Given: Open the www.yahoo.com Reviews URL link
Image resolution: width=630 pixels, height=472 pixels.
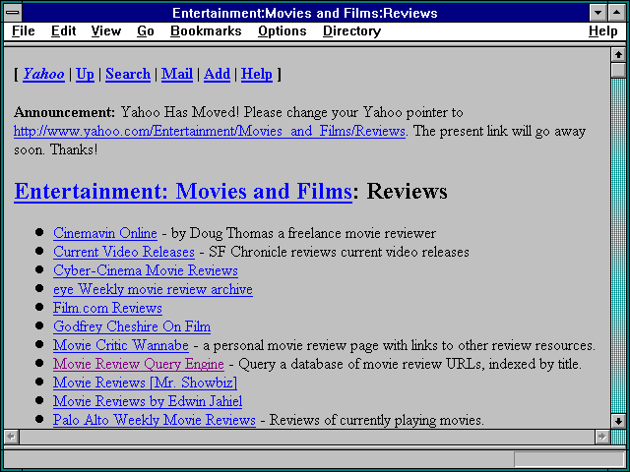Looking at the screenshot, I should click(x=210, y=131).
